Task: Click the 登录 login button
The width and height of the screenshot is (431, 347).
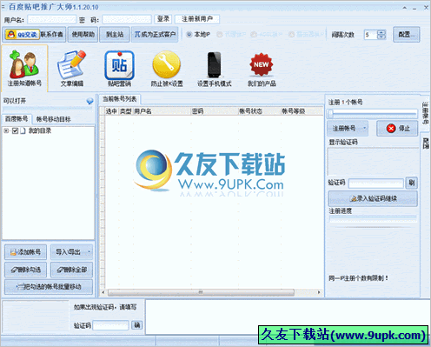Action: click(163, 19)
